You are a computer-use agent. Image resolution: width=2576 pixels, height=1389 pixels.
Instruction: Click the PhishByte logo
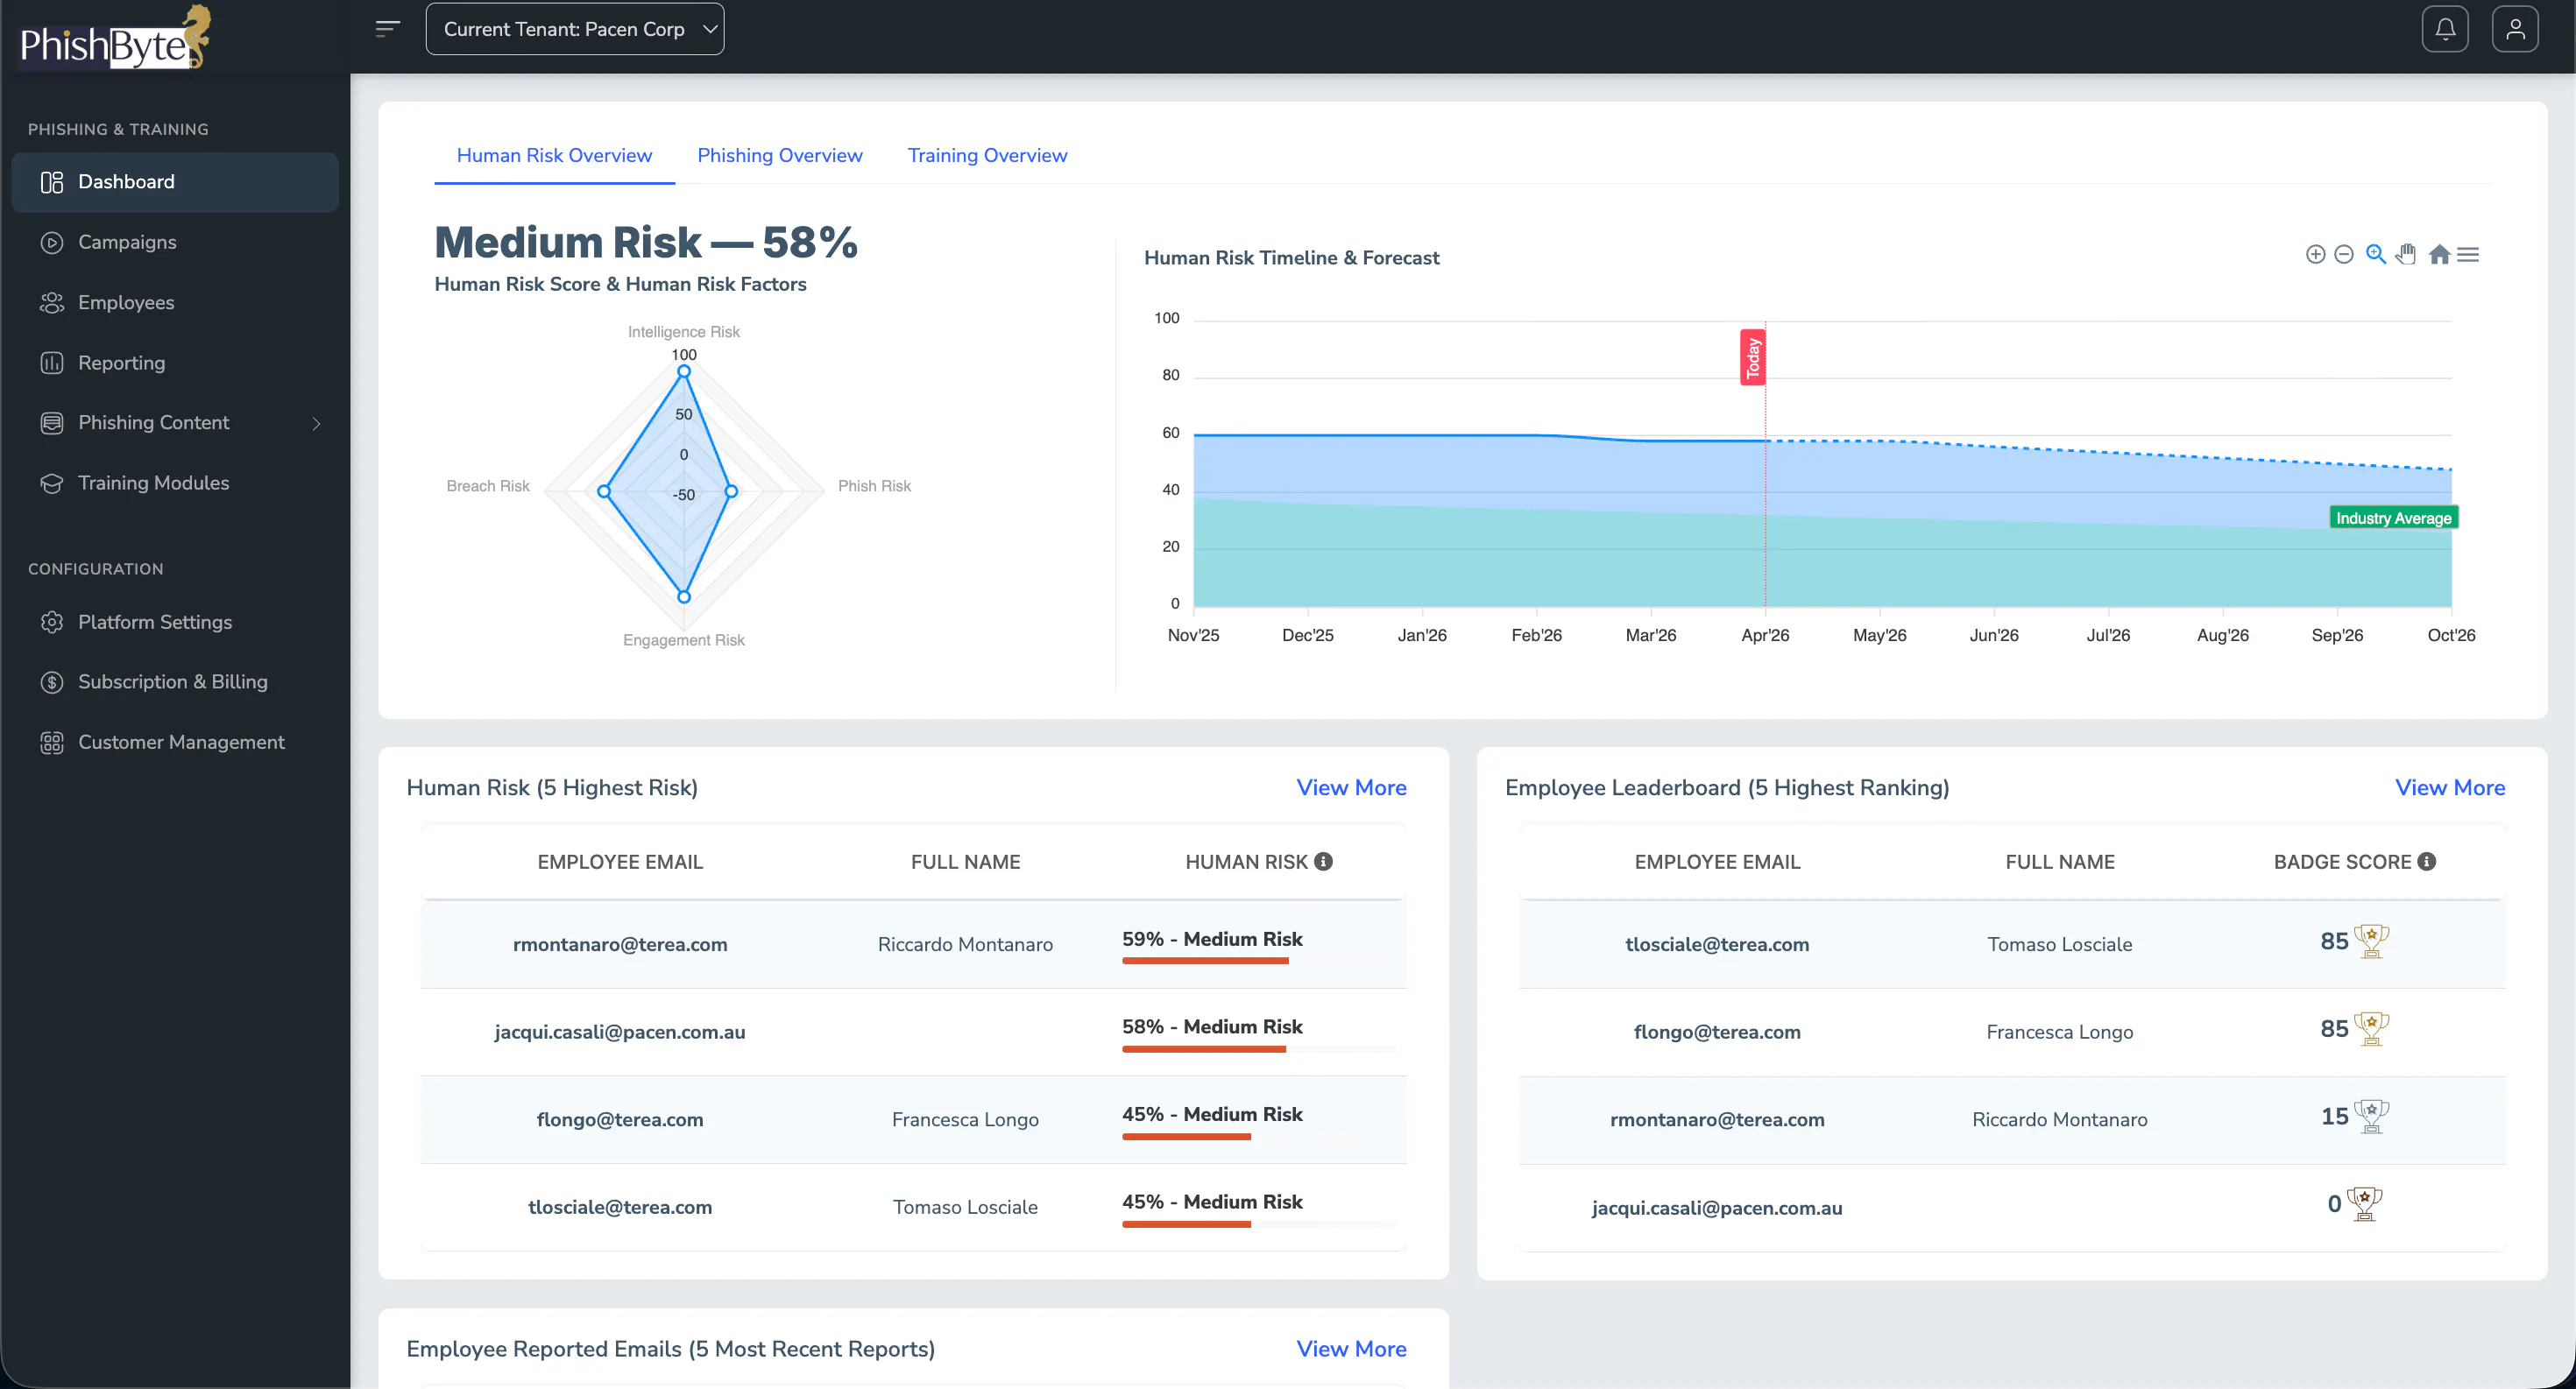pos(115,37)
